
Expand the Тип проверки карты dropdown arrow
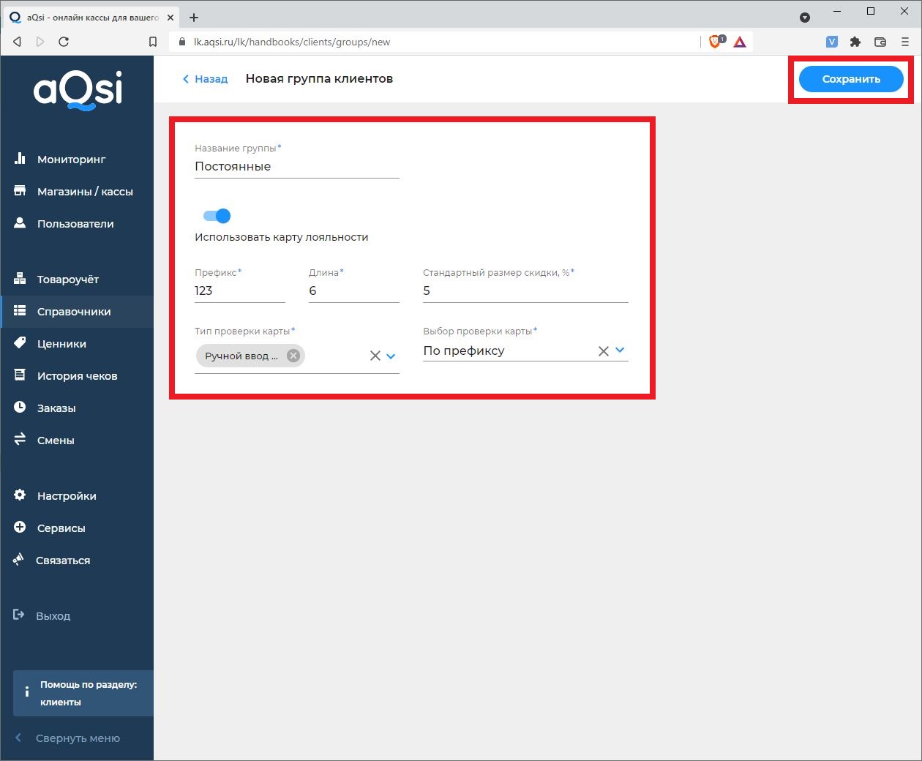391,356
